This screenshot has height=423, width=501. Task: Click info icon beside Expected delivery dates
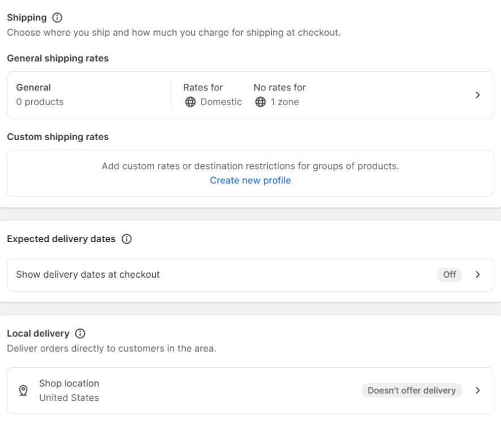point(127,239)
